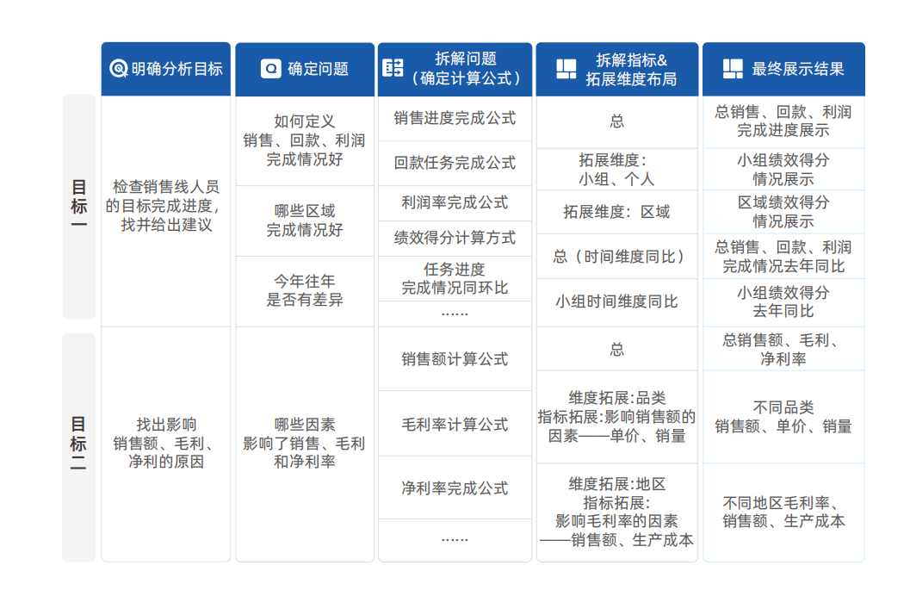The image size is (910, 590).
Task: Select the 拓展维度：区域 cell
Action: click(617, 212)
